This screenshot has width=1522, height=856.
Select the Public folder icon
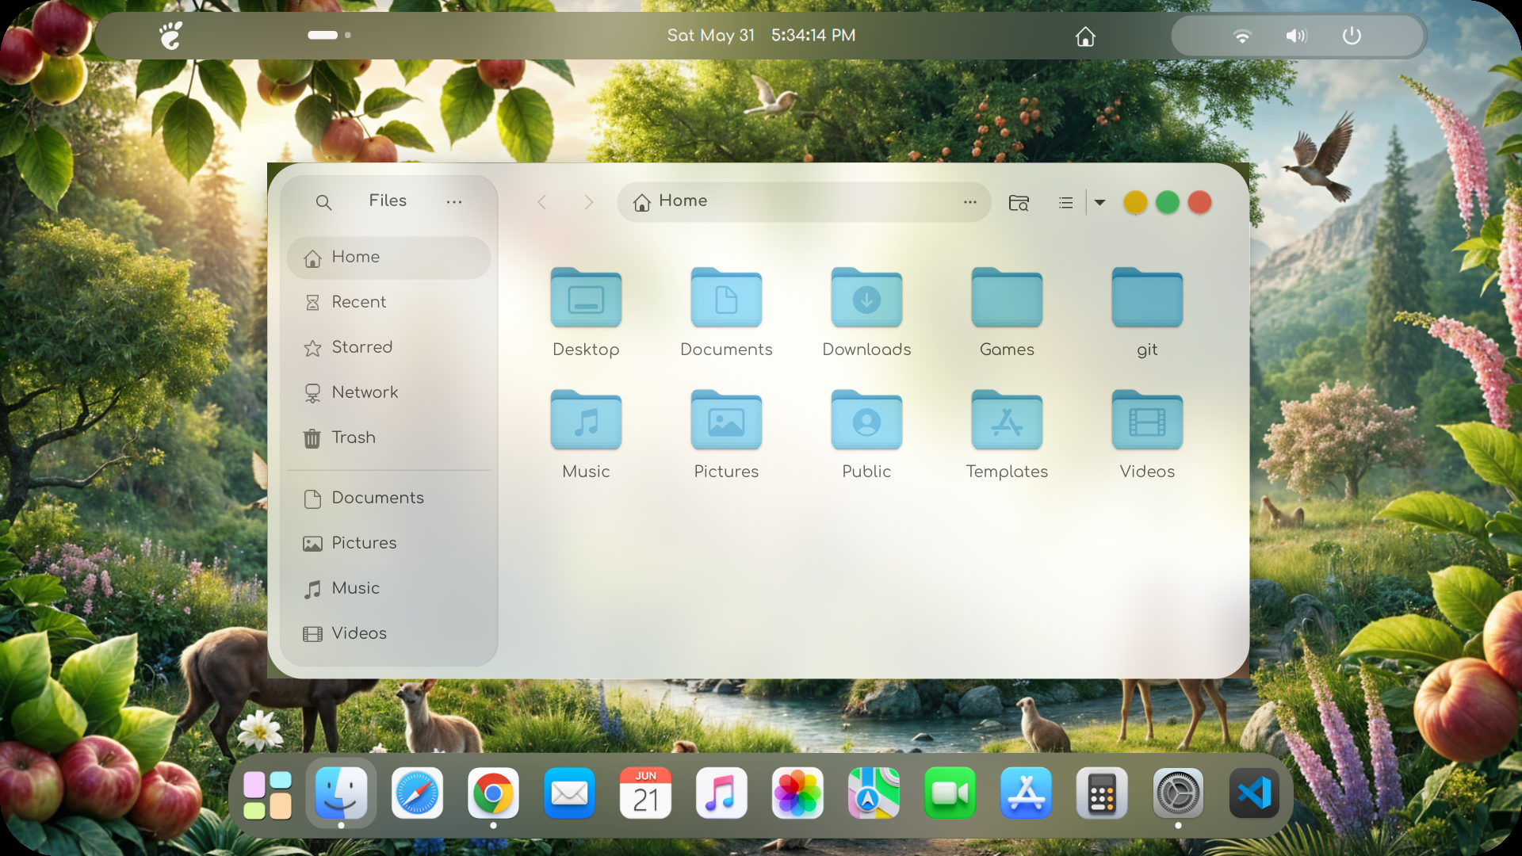pos(866,419)
